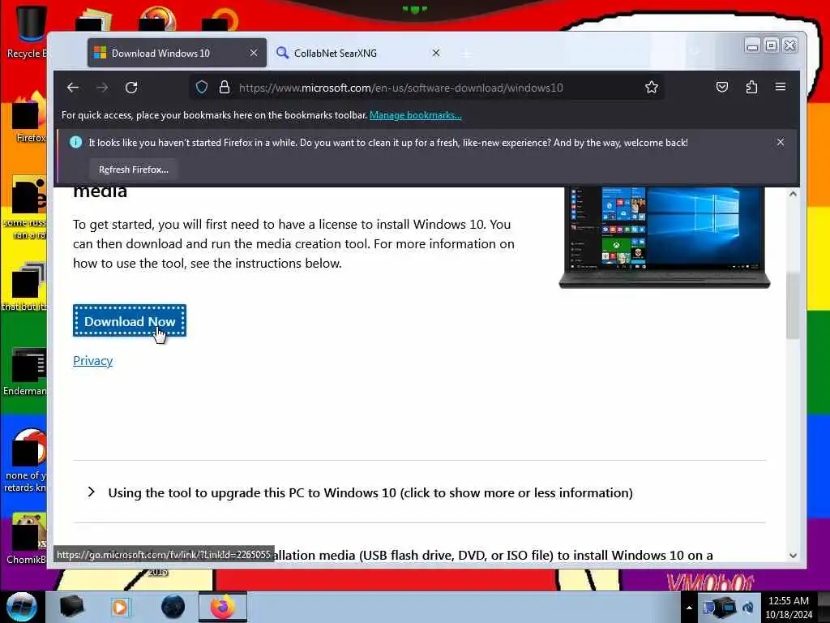
Task: Show hidden tray icons arrow
Action: (x=689, y=608)
